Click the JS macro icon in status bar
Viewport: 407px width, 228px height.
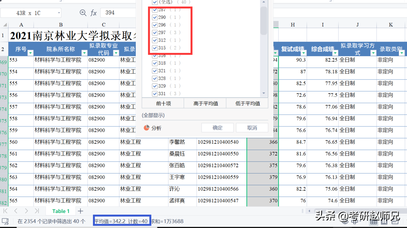pyautogui.click(x=6, y=221)
